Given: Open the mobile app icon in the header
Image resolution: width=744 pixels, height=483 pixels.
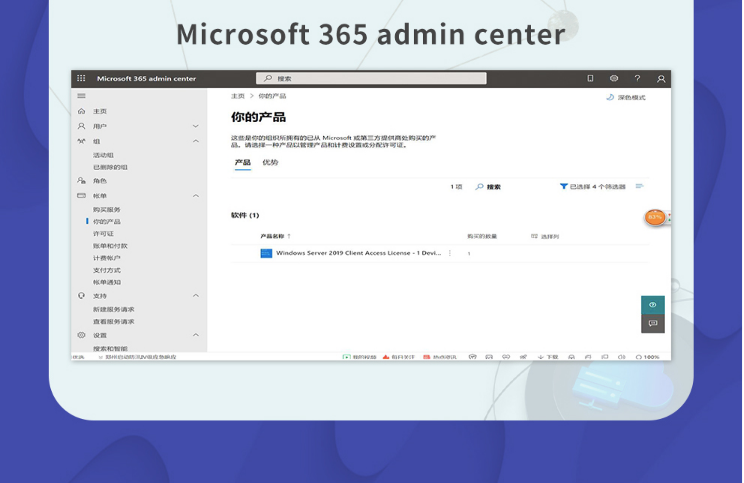Looking at the screenshot, I should (590, 78).
